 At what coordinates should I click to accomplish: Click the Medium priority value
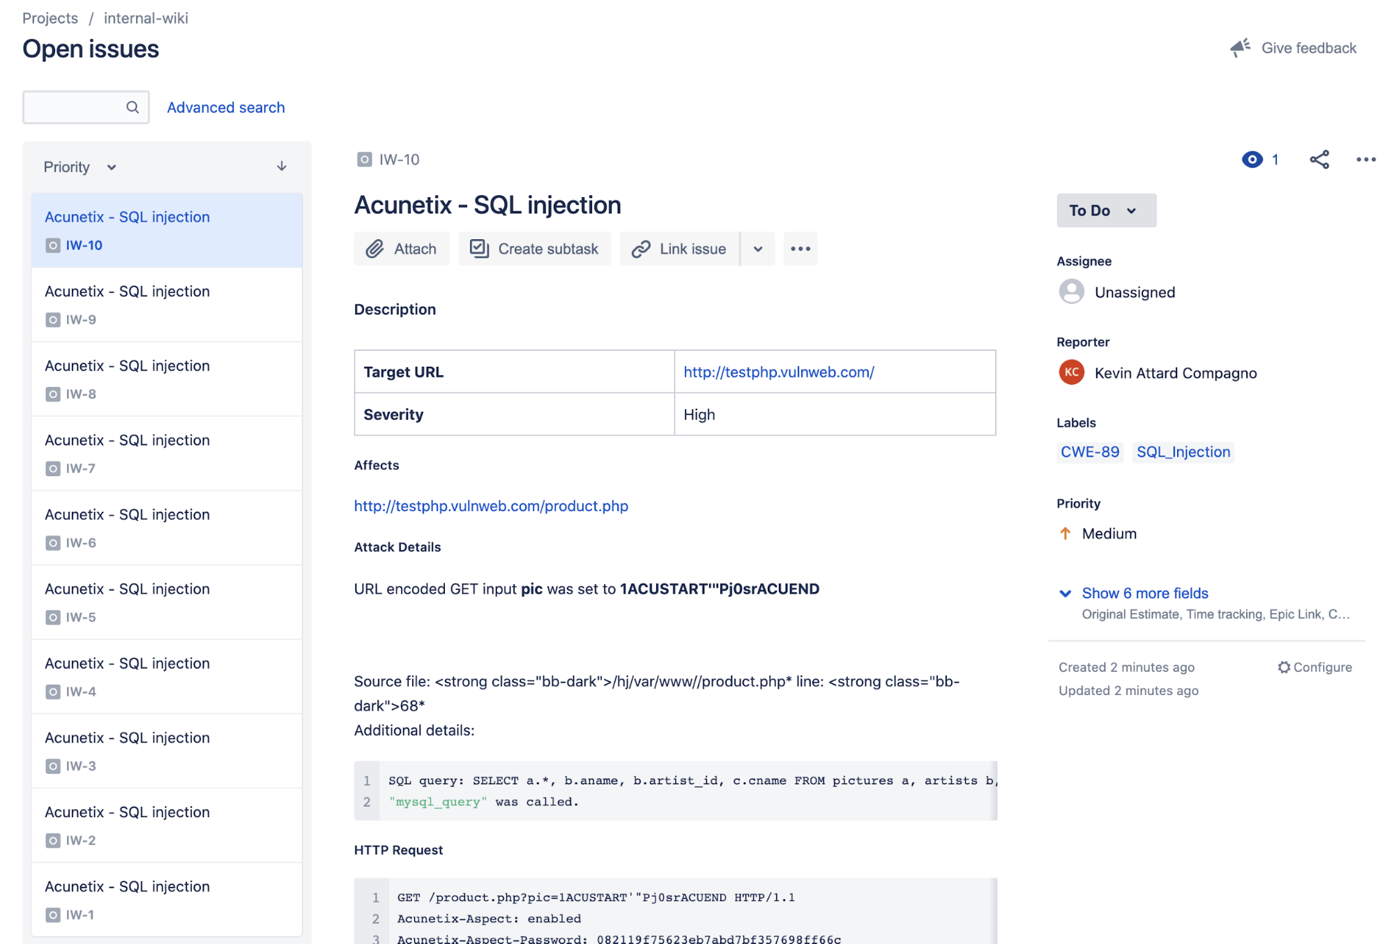[x=1109, y=533]
